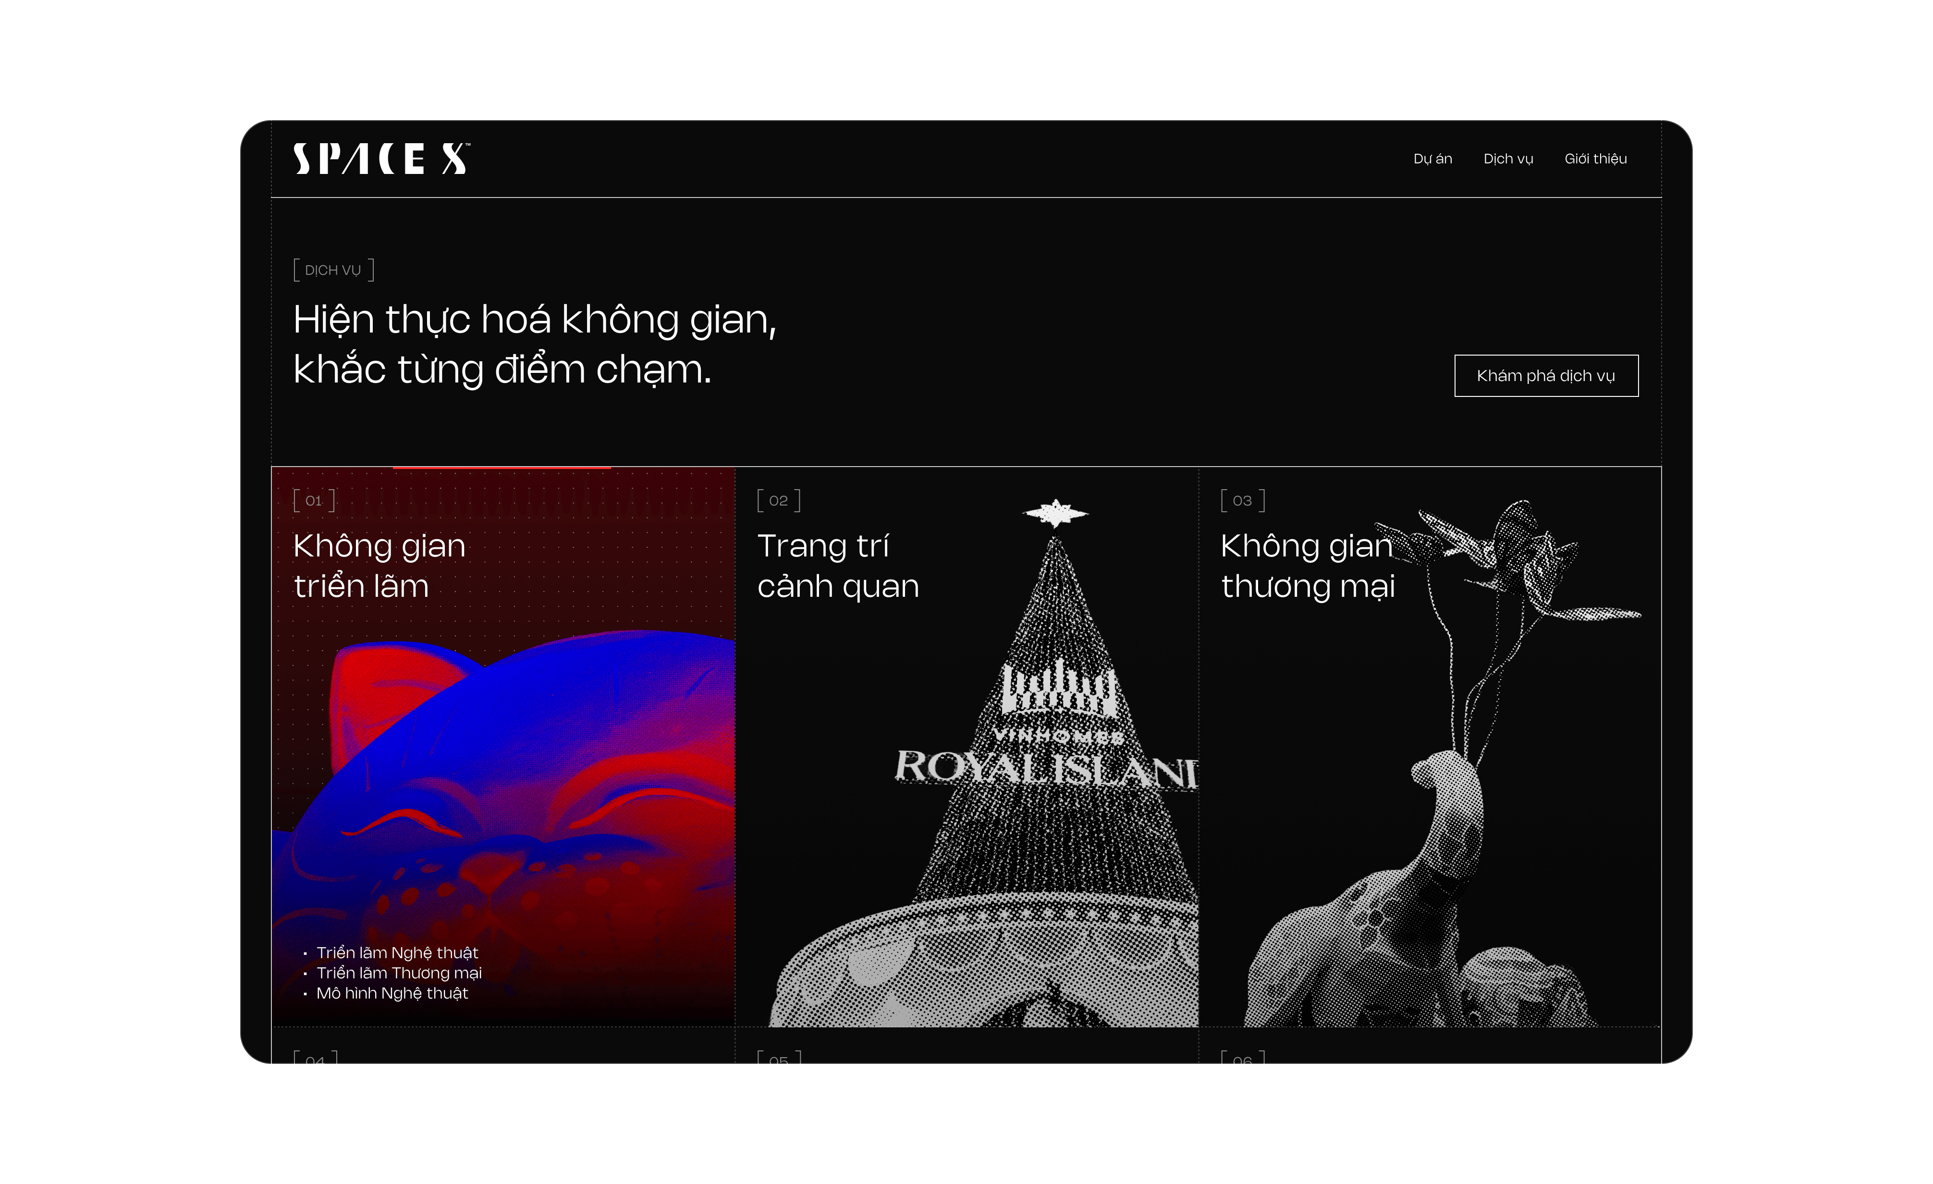Click the star atop the cone tree
This screenshot has width=1933, height=1184.
1055,514
